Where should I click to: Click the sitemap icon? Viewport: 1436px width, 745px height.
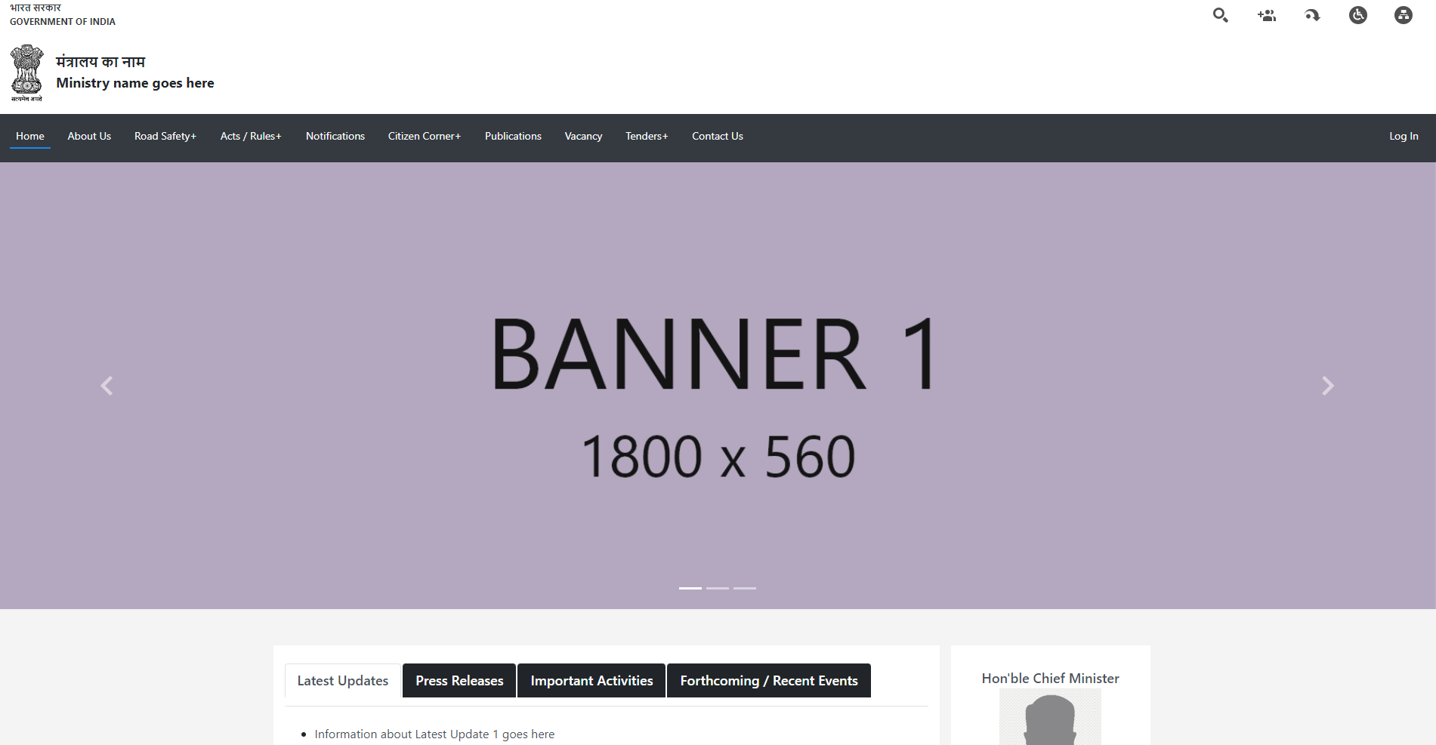pyautogui.click(x=1403, y=14)
